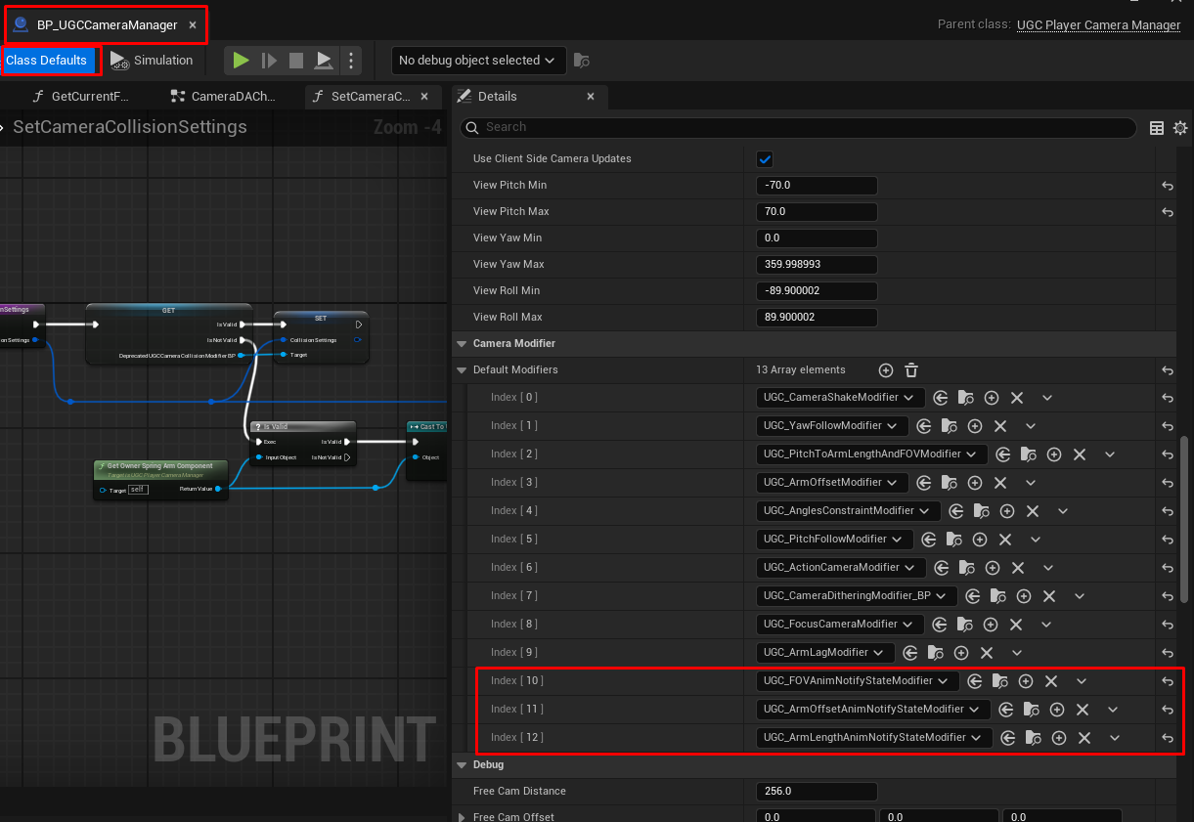Collapse the Default Modifiers array

[x=463, y=370]
